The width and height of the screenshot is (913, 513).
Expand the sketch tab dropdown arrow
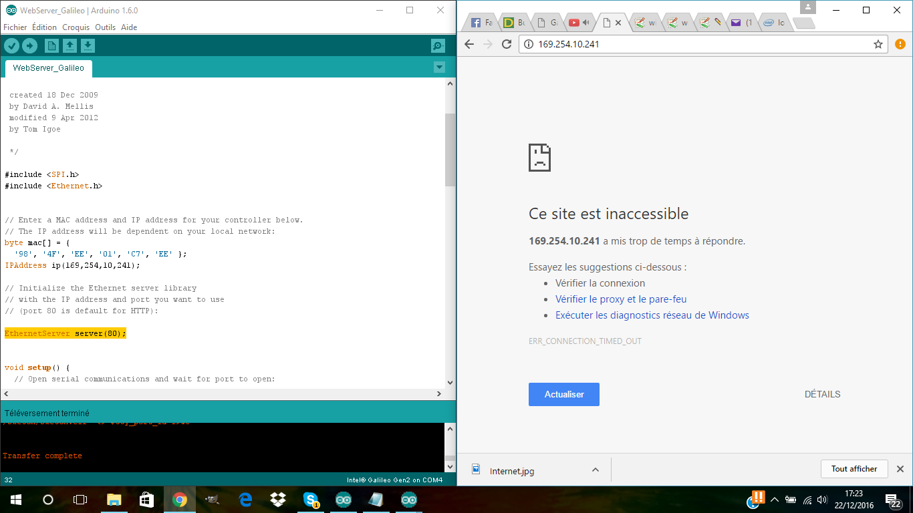point(439,67)
